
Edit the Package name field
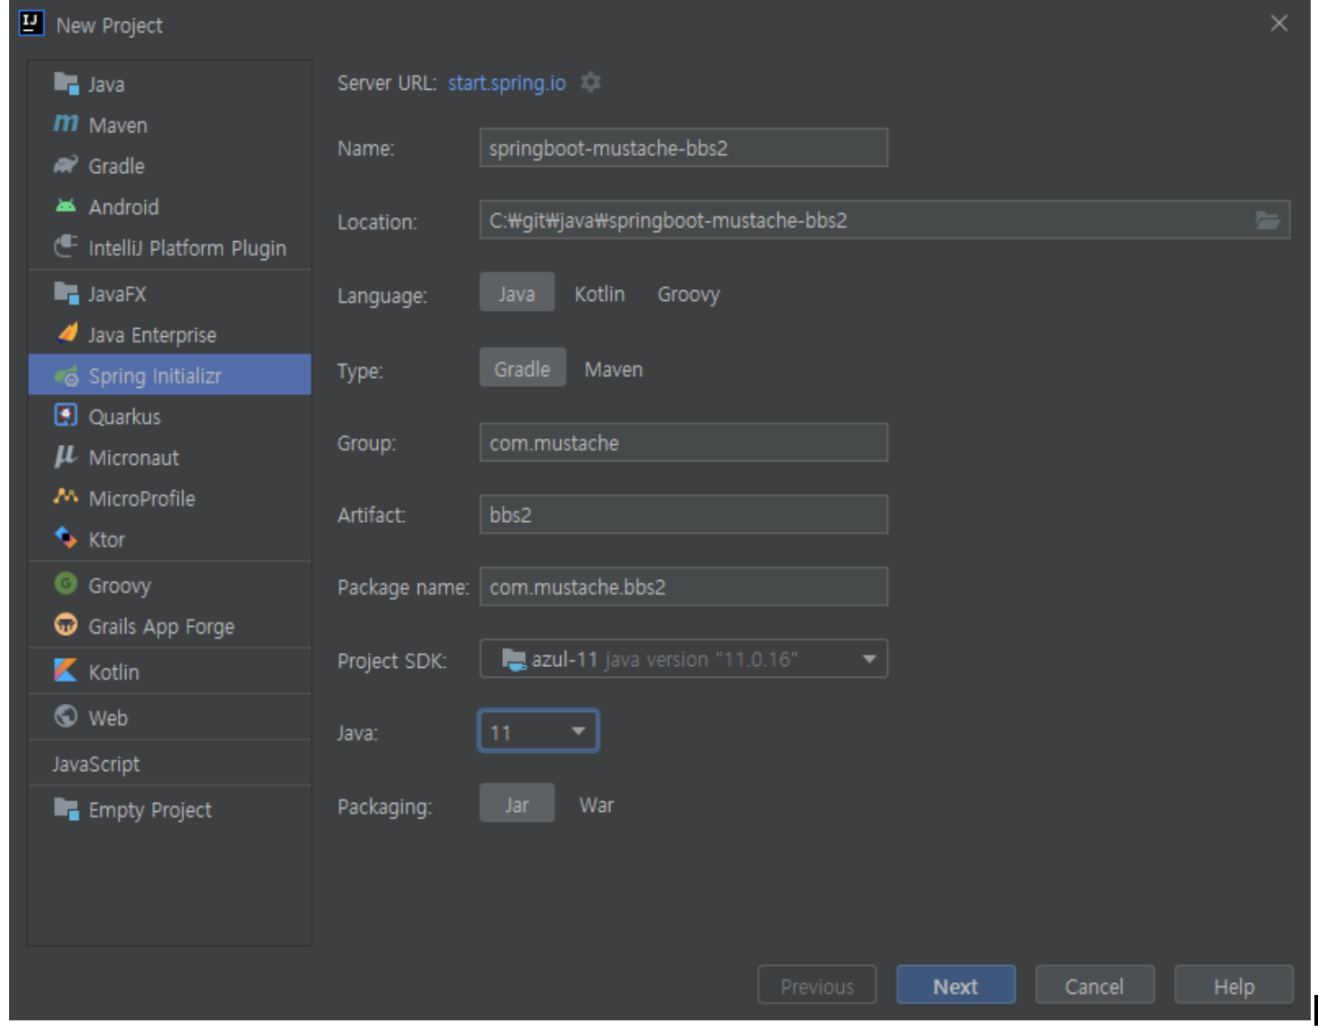(x=683, y=586)
